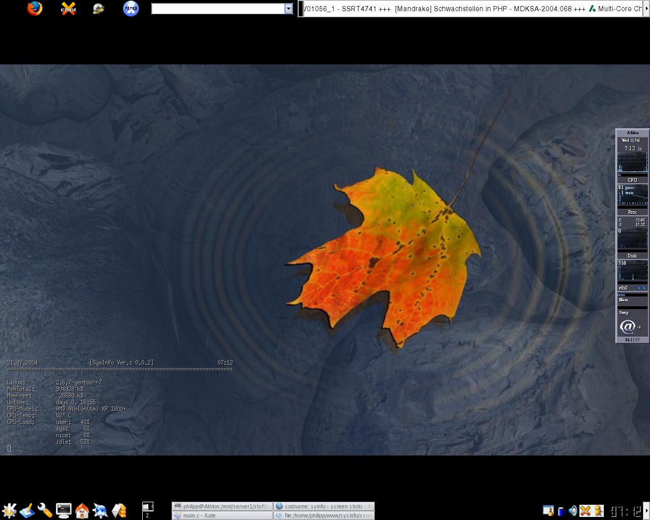Open the CD disc application icon
Screen dimensions: 650x520
pyautogui.click(x=99, y=9)
